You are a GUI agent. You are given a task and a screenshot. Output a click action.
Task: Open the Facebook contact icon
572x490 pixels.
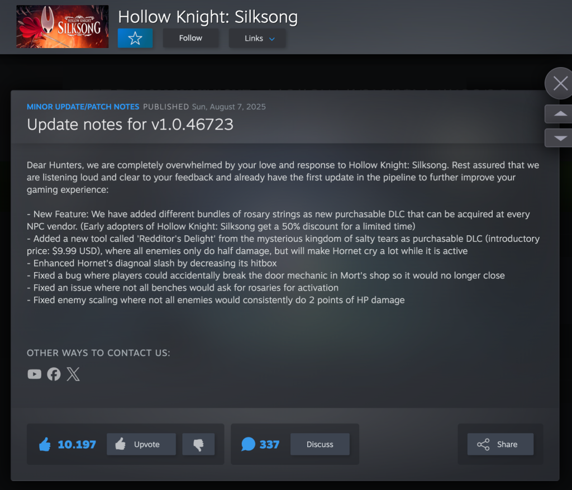(x=54, y=374)
